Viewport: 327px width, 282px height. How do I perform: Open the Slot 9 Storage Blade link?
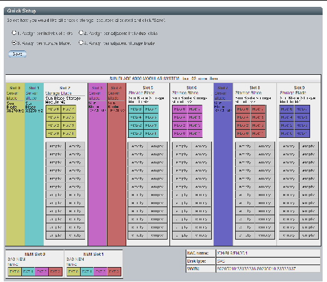293,92
